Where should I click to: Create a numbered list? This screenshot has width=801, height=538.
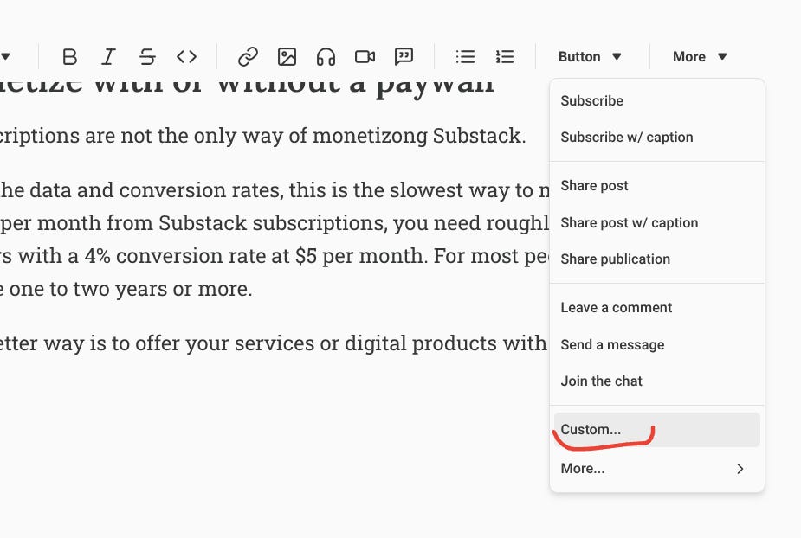point(505,57)
